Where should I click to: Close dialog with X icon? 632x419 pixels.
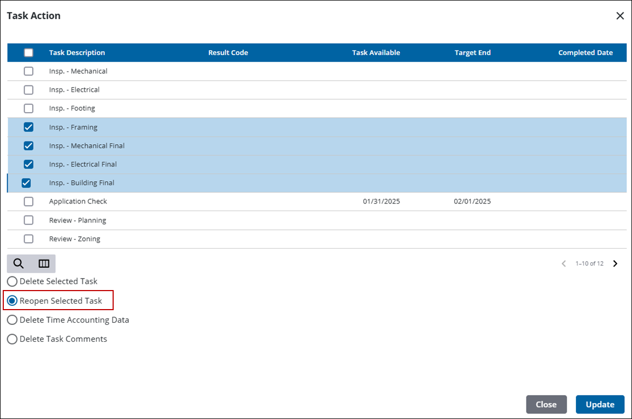[x=619, y=16]
